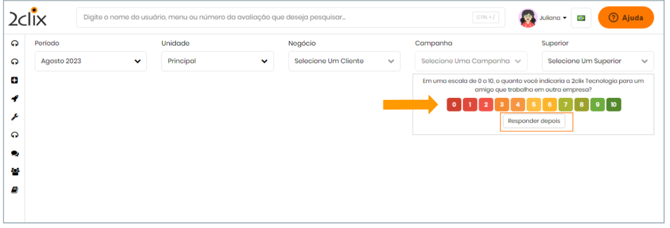Open the book icon in the sidebar
The image size is (670, 228).
click(15, 190)
